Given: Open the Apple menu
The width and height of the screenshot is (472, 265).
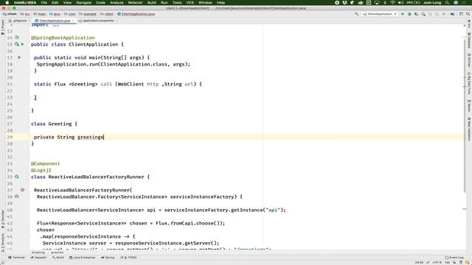Looking at the screenshot, I should pos(7,2).
